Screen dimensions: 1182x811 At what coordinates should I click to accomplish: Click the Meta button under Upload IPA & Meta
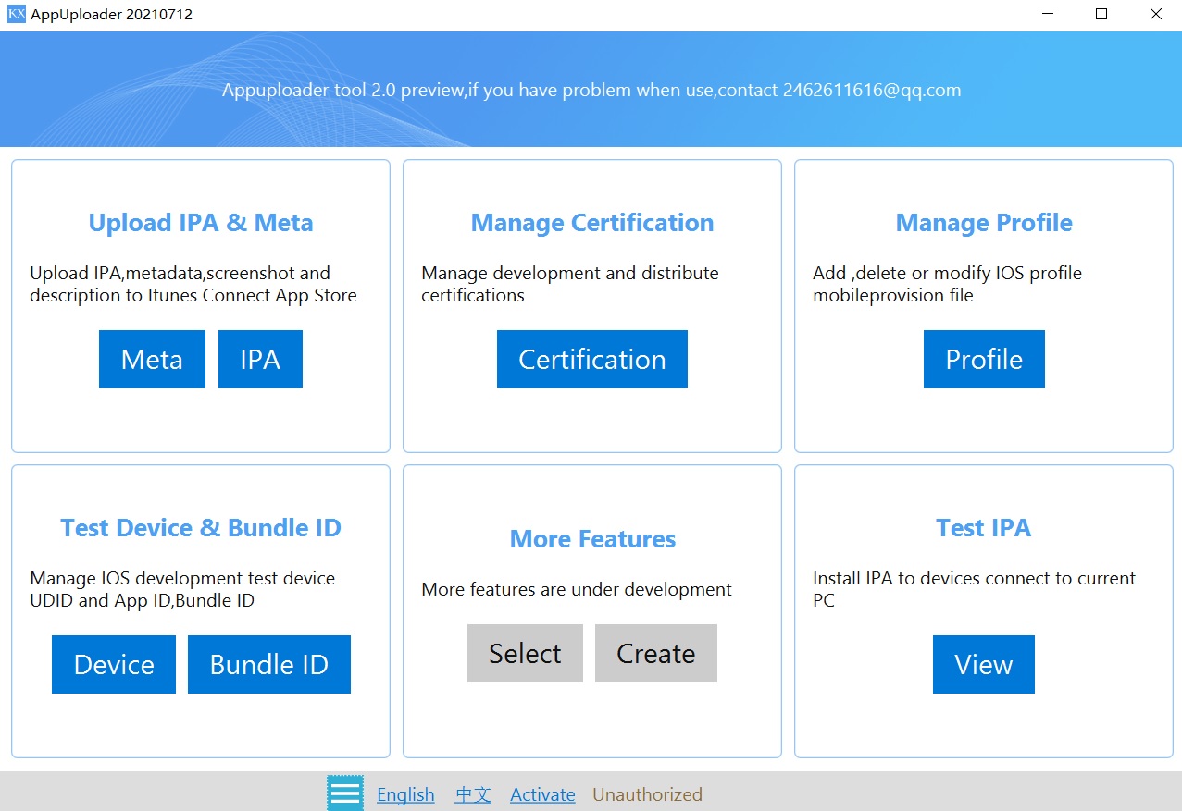click(x=152, y=359)
